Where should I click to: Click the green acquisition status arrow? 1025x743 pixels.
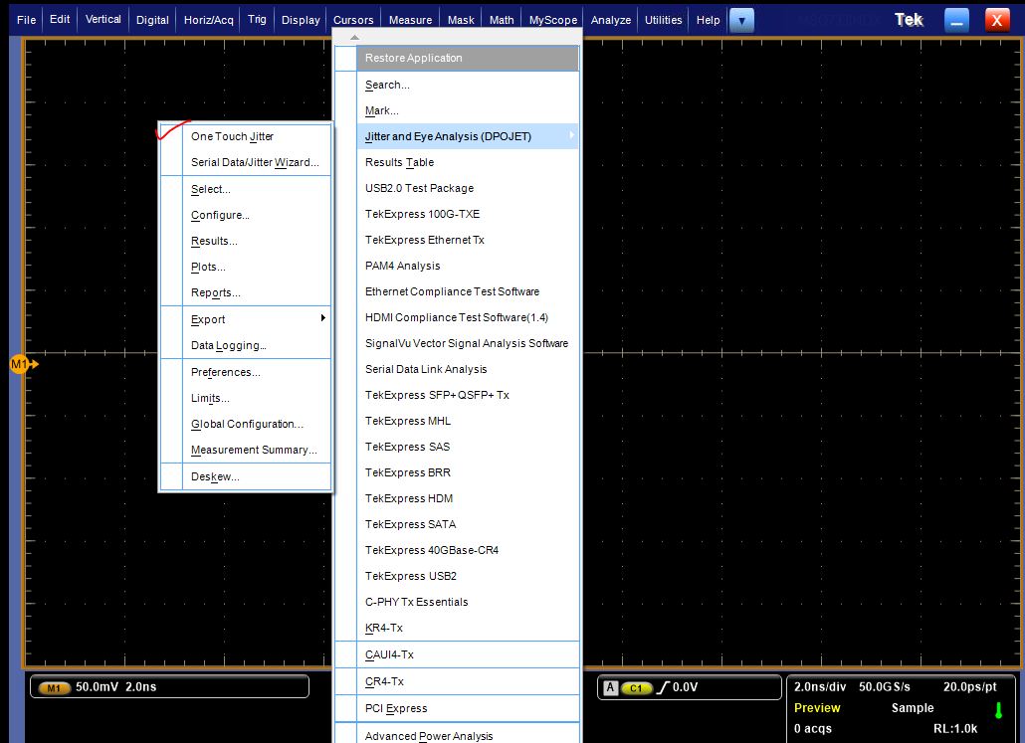pos(998,711)
